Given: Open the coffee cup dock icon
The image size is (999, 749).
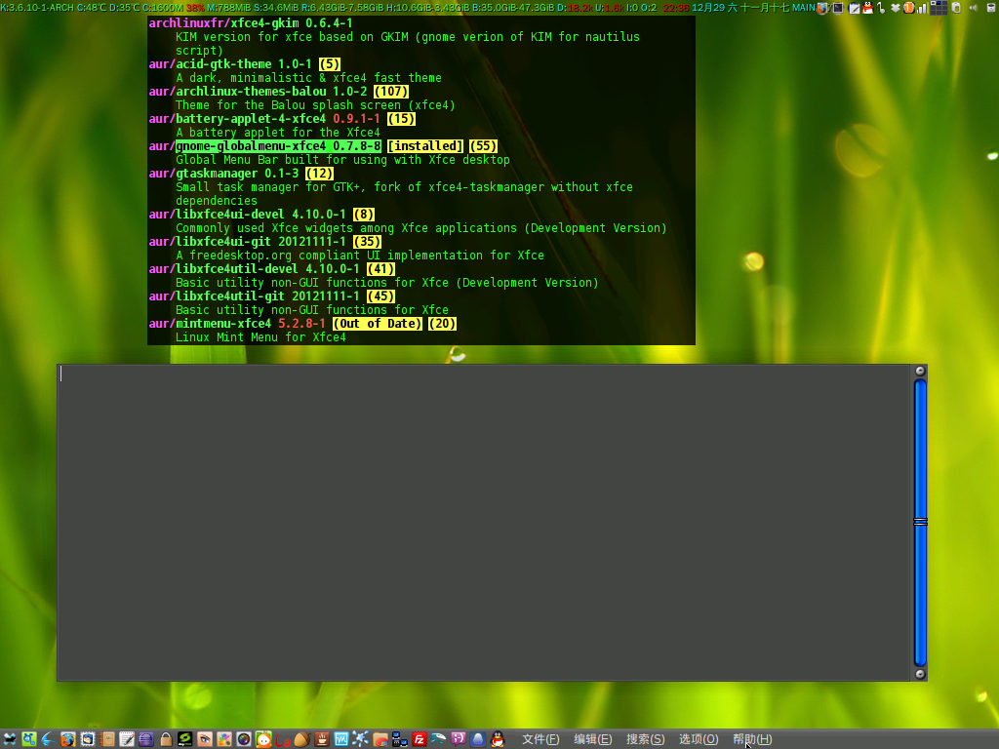Looking at the screenshot, I should (x=322, y=739).
